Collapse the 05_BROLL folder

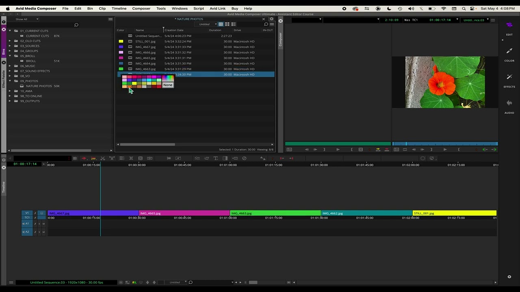coord(10,56)
